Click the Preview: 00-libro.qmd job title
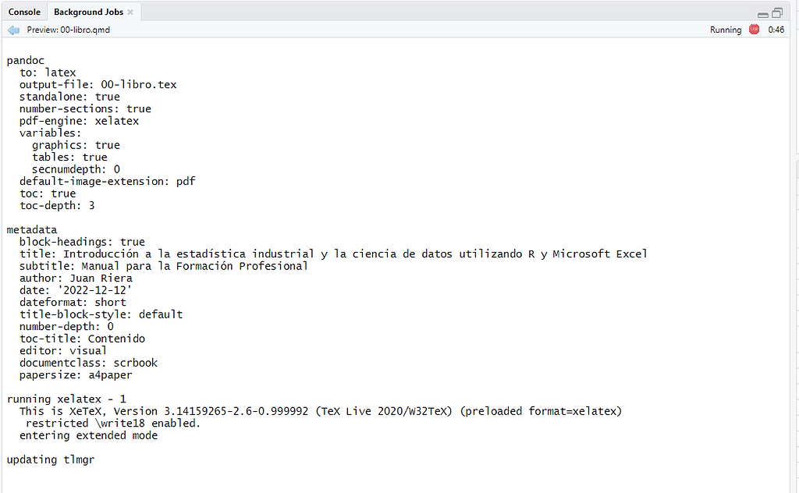This screenshot has width=799, height=493. click(69, 30)
